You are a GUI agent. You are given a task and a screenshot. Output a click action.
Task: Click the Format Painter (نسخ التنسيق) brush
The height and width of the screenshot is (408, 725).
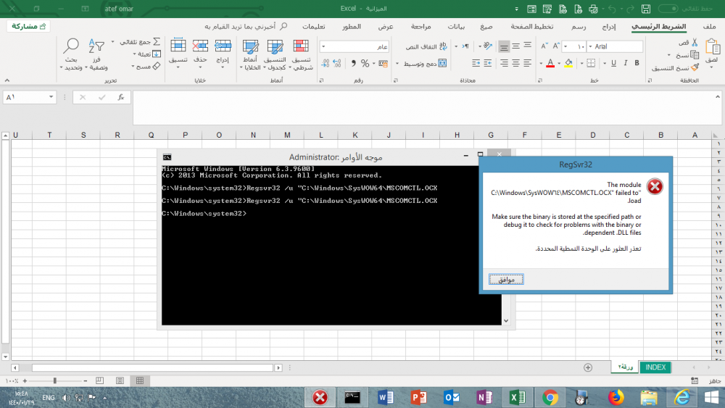pyautogui.click(x=695, y=67)
